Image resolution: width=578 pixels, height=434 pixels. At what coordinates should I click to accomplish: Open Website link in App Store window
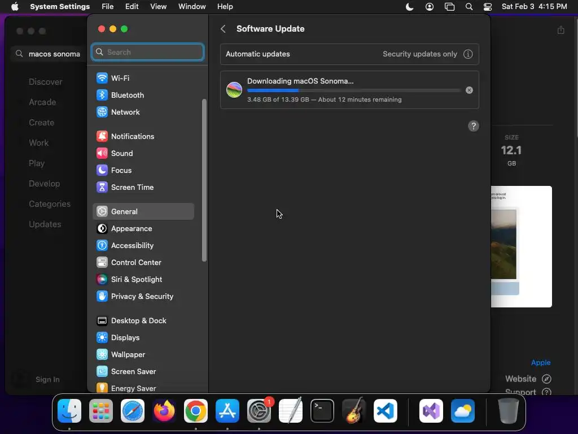point(528,379)
